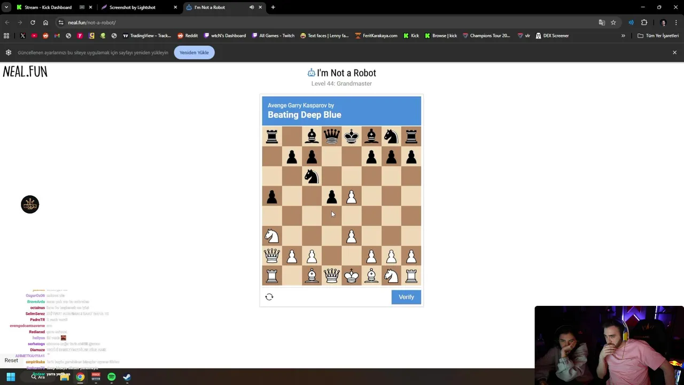Select white rook in bottom-left corner

[272, 276]
